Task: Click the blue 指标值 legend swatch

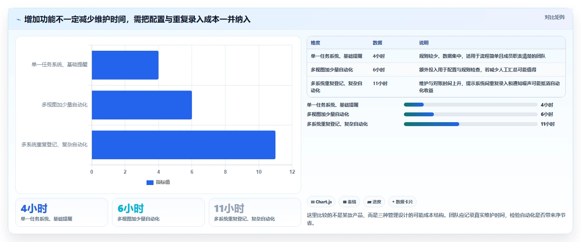Action: click(x=150, y=182)
